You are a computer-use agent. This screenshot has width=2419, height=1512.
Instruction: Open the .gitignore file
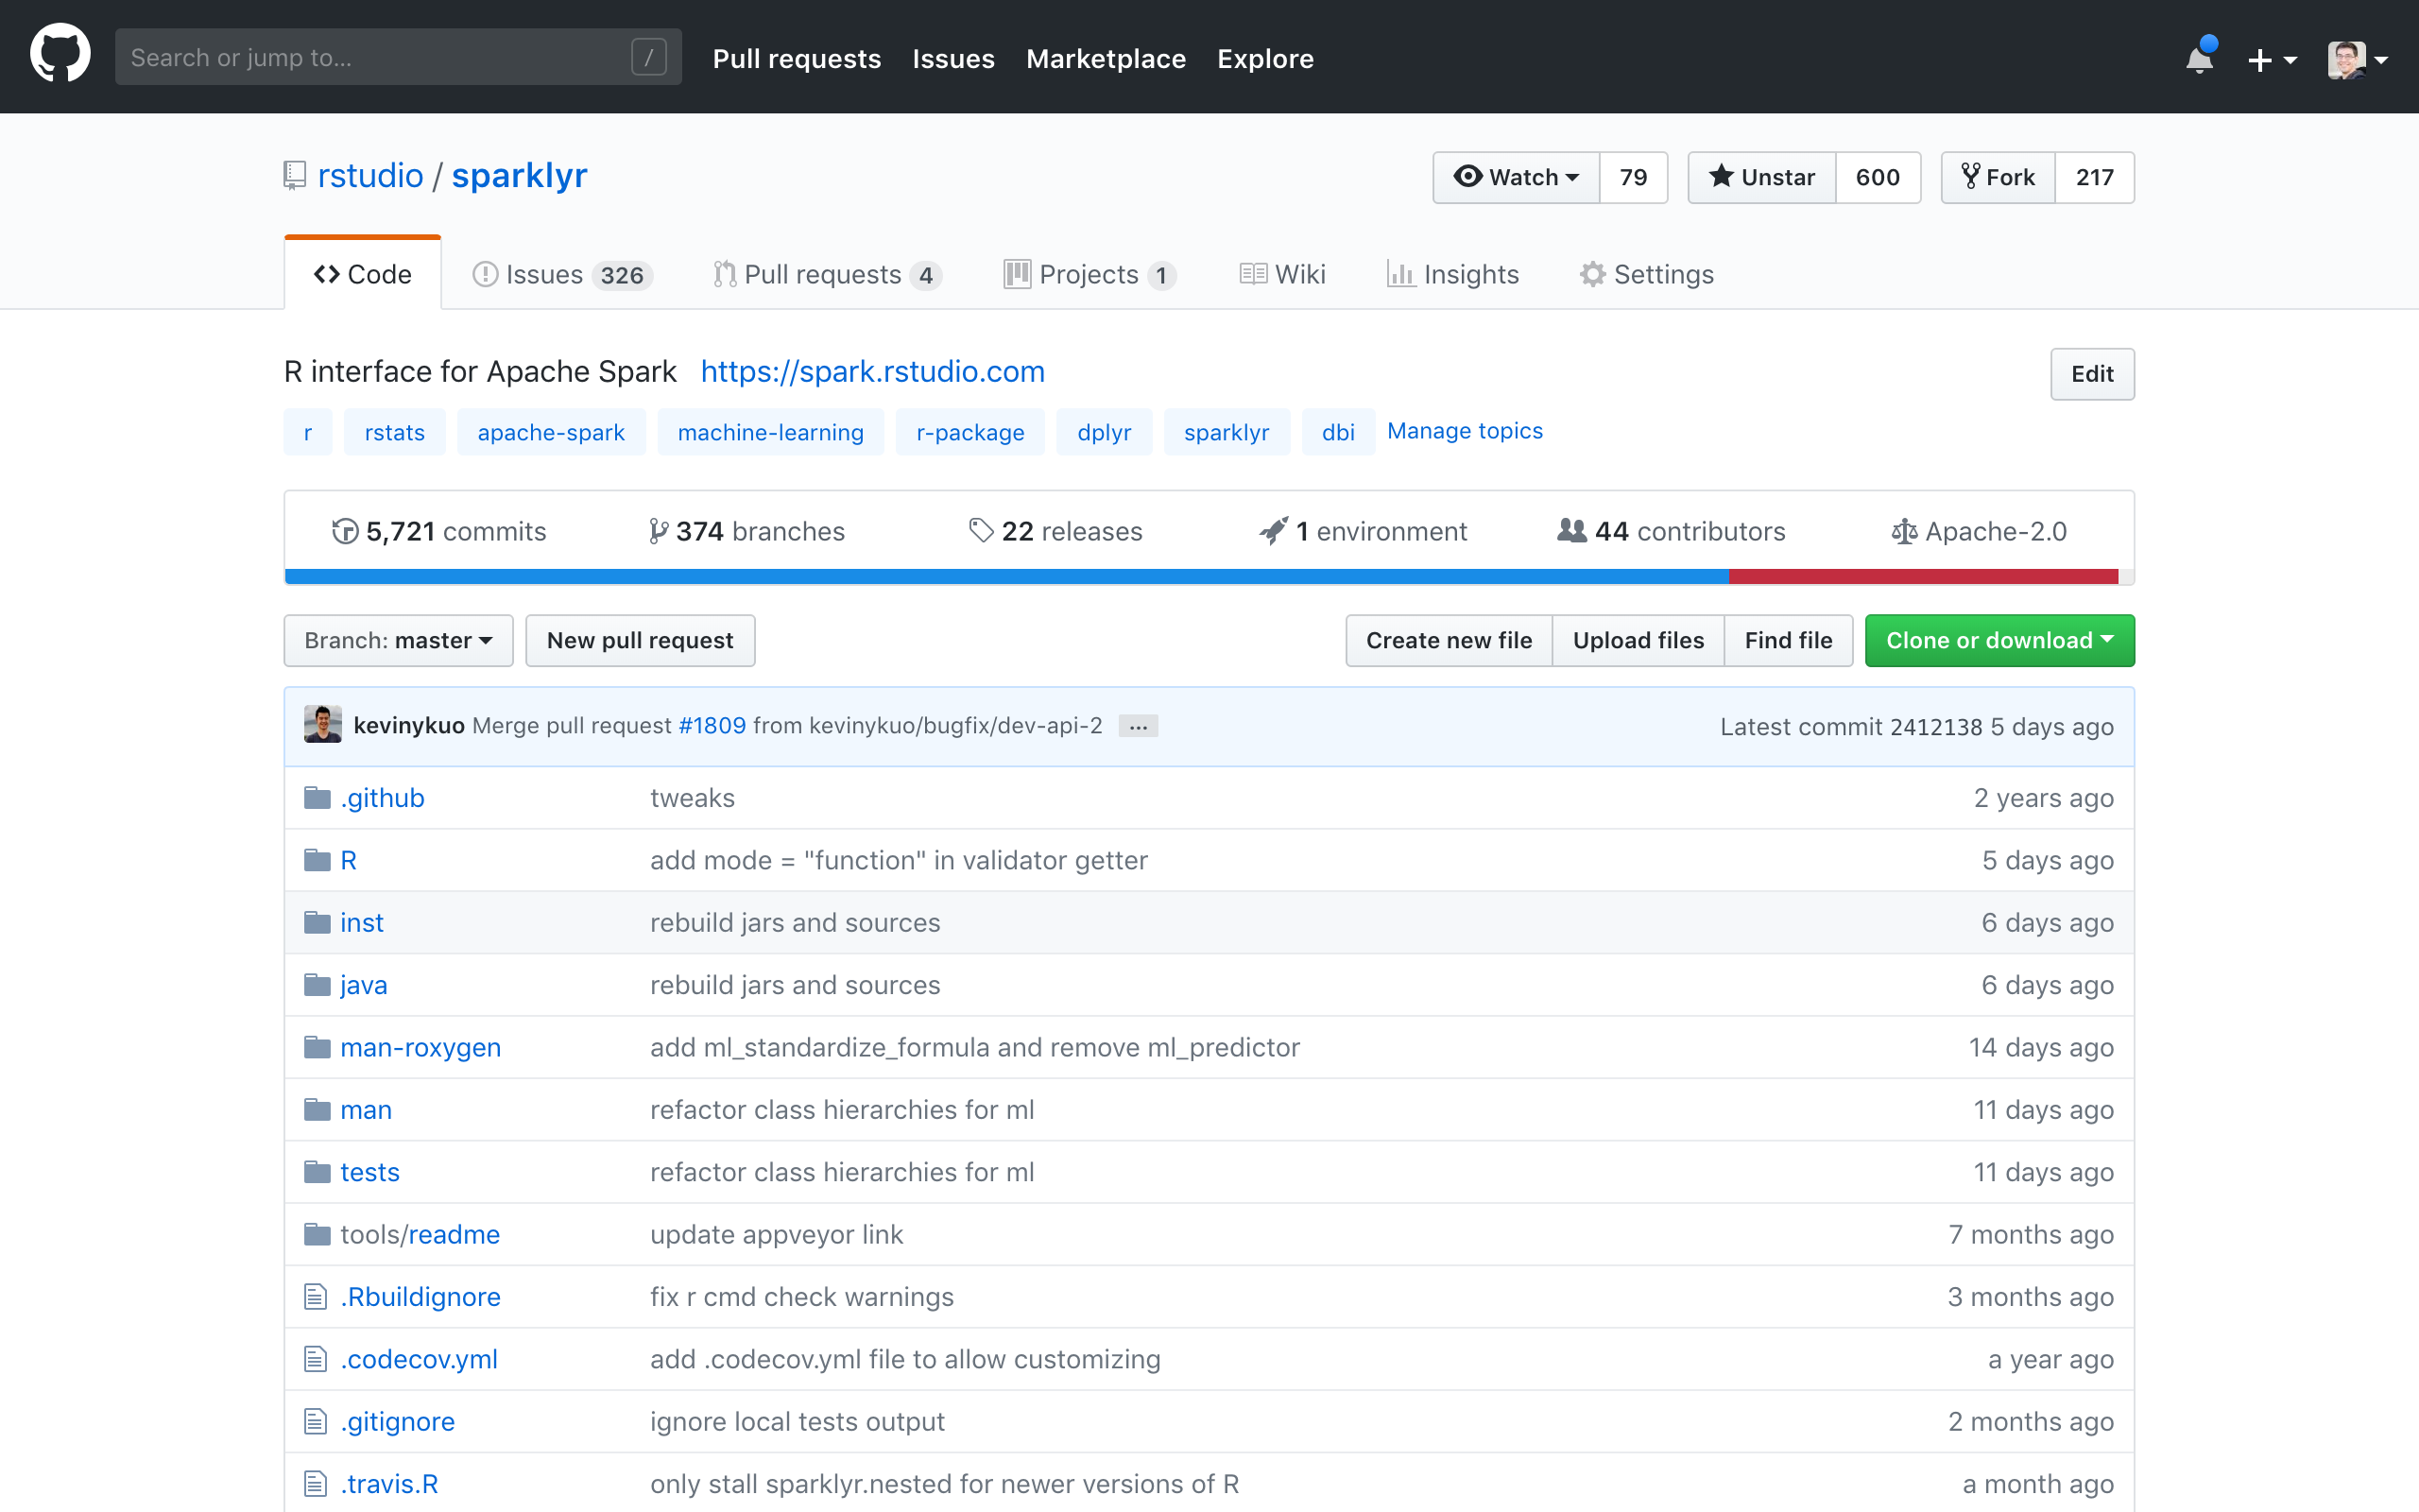[x=397, y=1421]
